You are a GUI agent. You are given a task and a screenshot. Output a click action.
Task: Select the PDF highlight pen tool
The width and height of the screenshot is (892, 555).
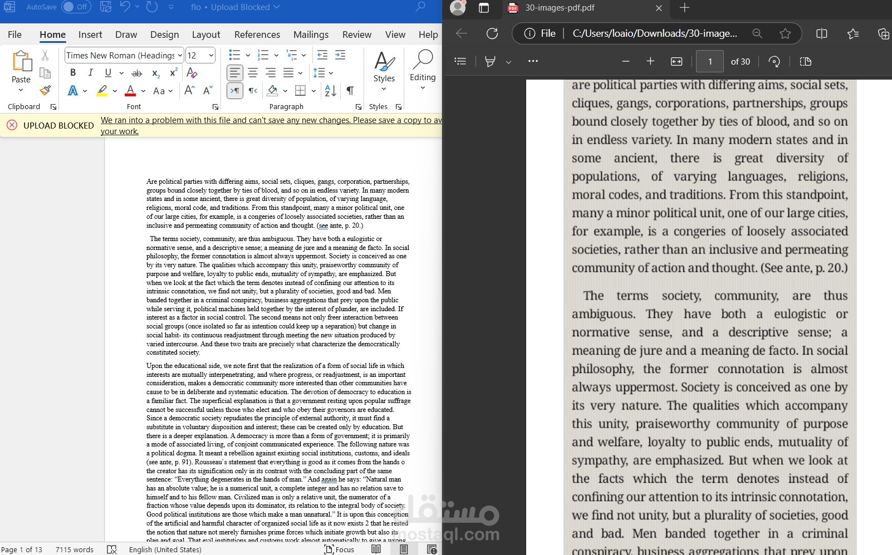tap(490, 61)
